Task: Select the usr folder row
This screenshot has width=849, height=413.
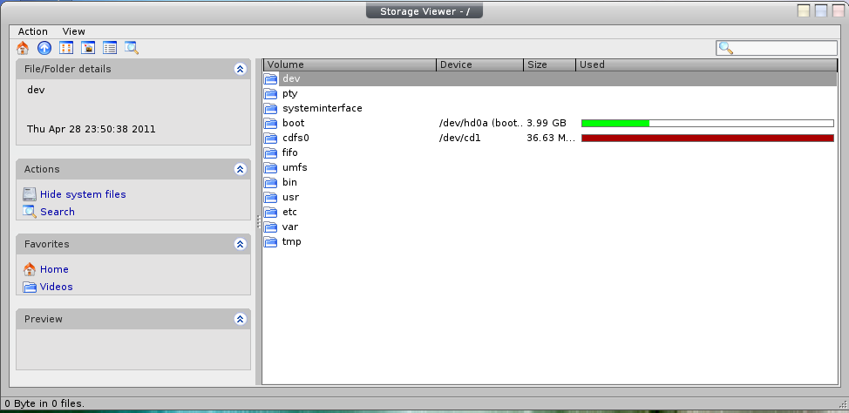Action: (x=550, y=198)
